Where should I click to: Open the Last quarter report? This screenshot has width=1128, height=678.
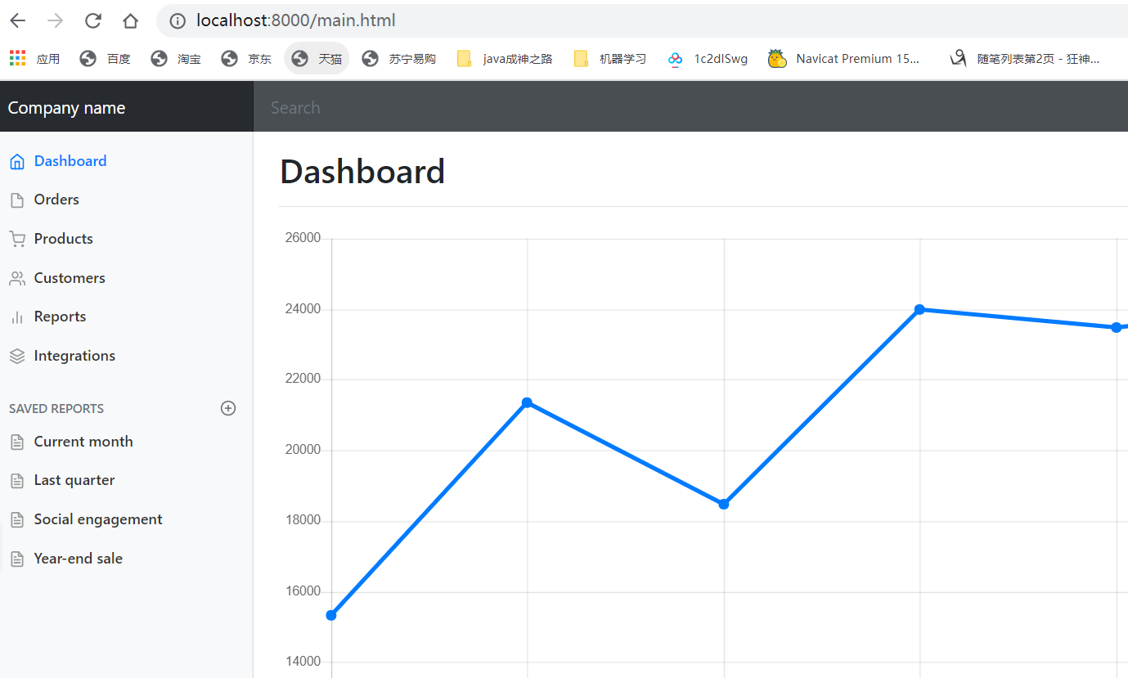tap(74, 480)
